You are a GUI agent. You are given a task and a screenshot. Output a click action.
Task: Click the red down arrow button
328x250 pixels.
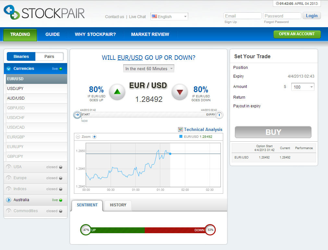click(x=180, y=92)
